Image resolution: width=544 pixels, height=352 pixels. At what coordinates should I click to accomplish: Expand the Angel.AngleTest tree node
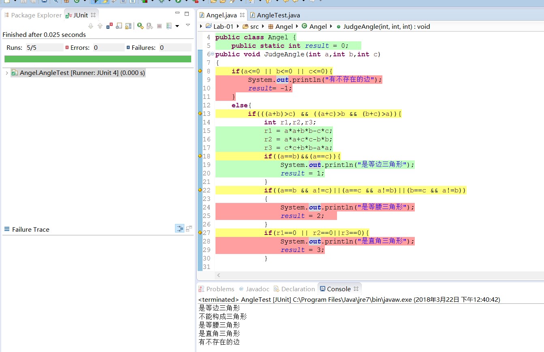[6, 73]
